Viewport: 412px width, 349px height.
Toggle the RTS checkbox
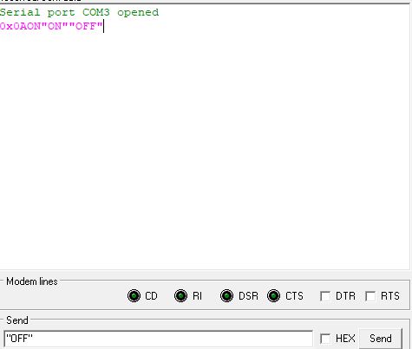coord(370,296)
